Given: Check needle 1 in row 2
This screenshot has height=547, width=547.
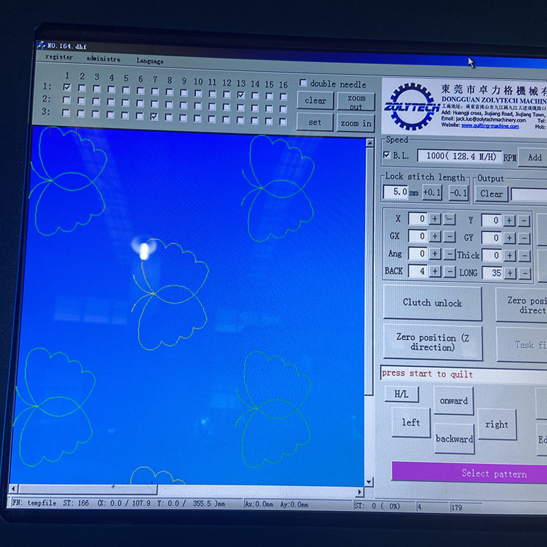Looking at the screenshot, I should (66, 100).
